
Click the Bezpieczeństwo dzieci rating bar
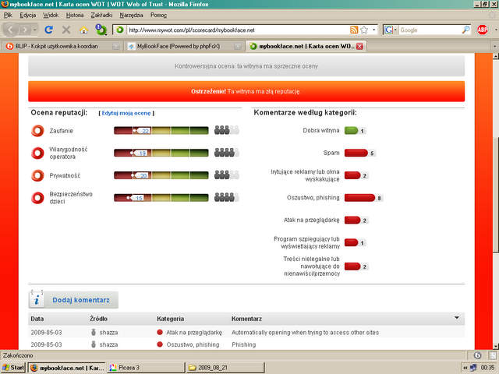tap(161, 198)
